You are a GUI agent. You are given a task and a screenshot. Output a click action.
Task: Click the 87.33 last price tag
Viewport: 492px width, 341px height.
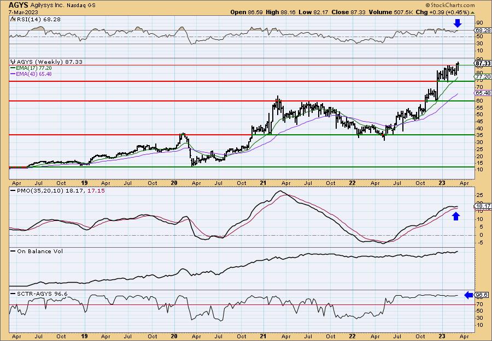click(x=483, y=64)
